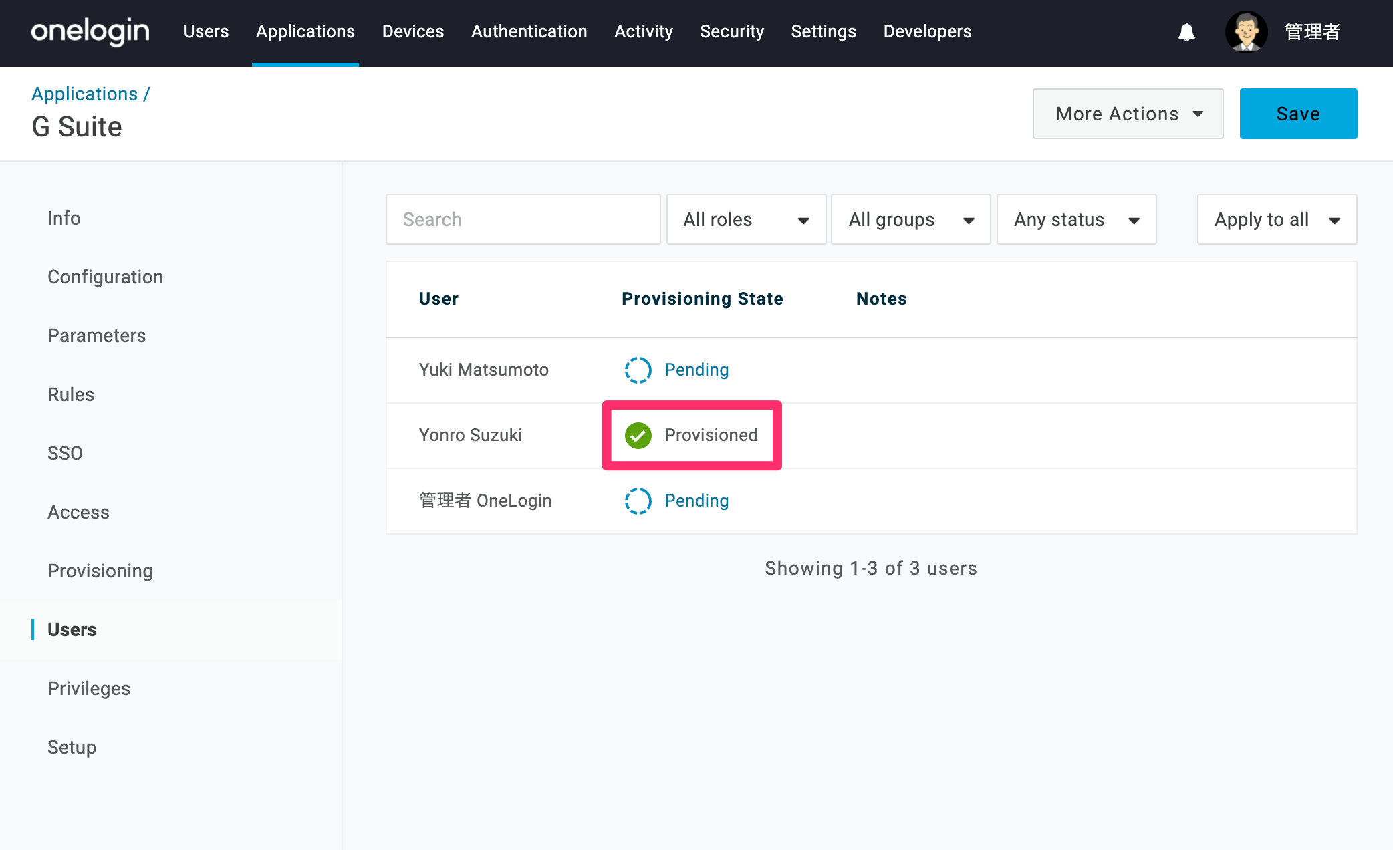Switch to the SSO tab
Screen dimensions: 1393x850
click(x=65, y=453)
